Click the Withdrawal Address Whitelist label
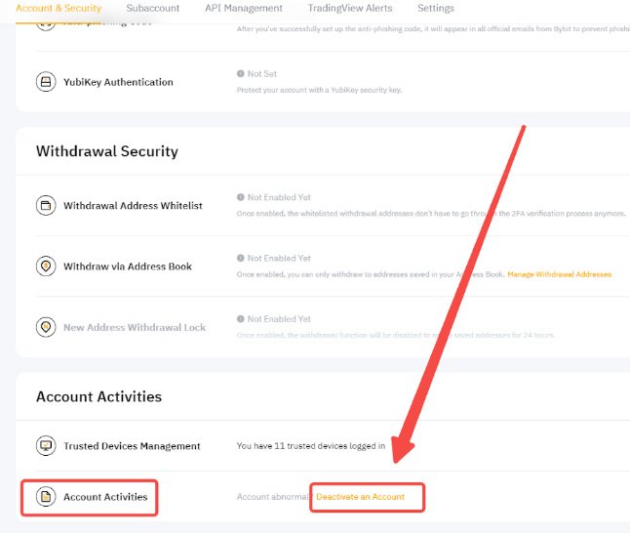Screen dimensions: 630x534 pyautogui.click(x=133, y=205)
